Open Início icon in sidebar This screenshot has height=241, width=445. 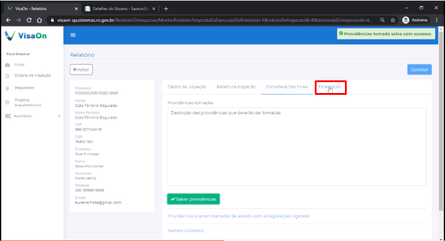coord(7,65)
